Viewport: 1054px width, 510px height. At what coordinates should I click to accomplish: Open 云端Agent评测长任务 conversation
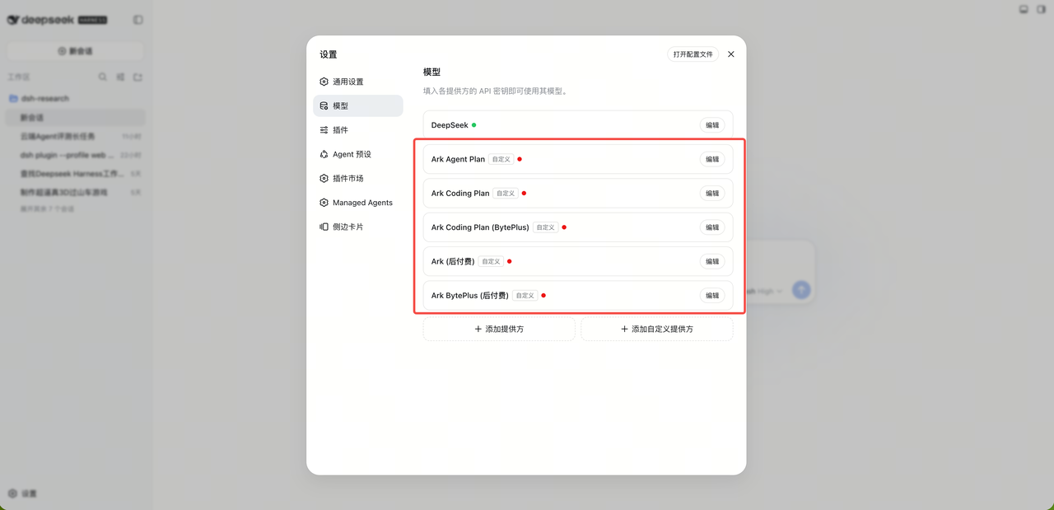click(75, 136)
